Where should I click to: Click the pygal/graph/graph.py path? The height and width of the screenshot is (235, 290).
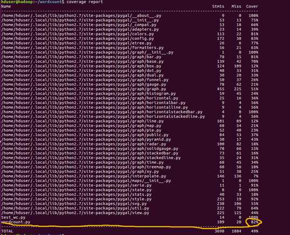(84, 89)
